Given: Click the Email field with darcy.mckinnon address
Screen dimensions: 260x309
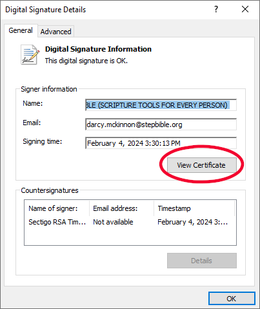Looking at the screenshot, I should pos(161,125).
